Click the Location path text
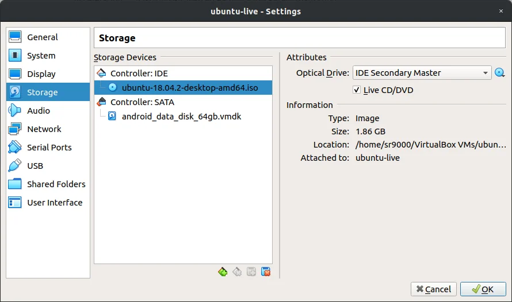 coord(431,145)
